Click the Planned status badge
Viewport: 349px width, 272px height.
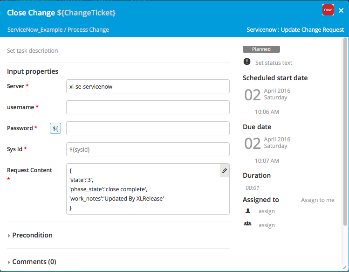click(x=261, y=49)
